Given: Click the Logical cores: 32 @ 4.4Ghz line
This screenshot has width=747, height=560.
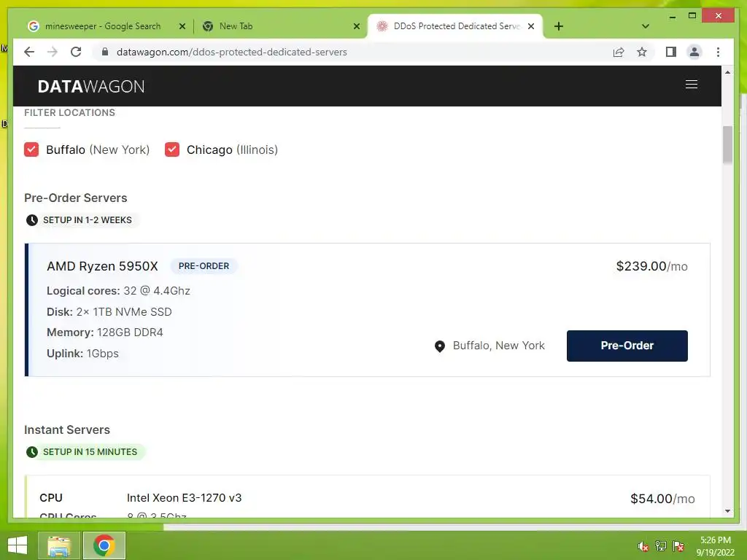Looking at the screenshot, I should pyautogui.click(x=118, y=290).
